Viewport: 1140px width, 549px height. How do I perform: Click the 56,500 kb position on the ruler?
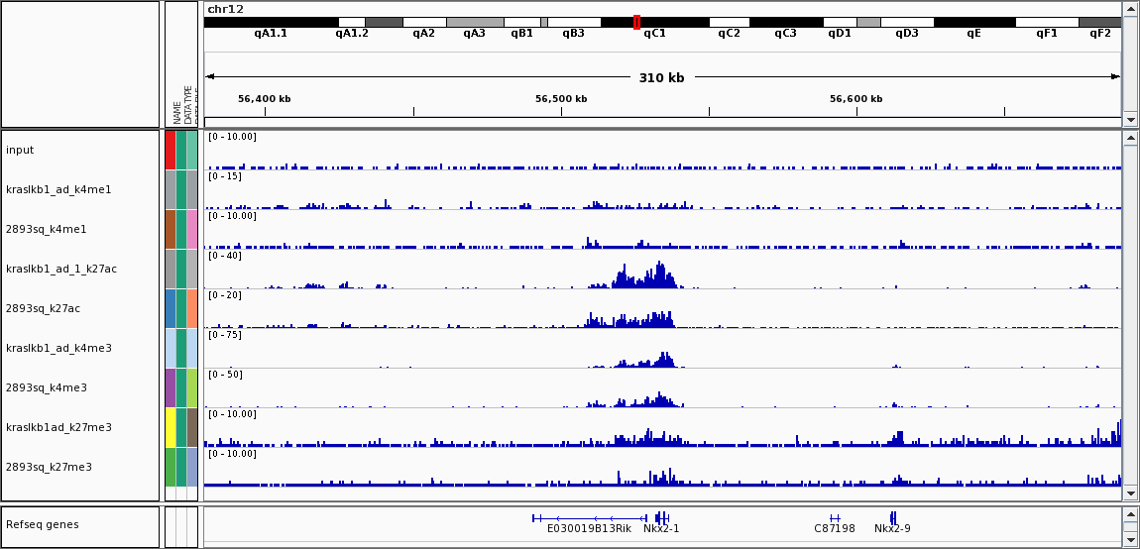[561, 111]
